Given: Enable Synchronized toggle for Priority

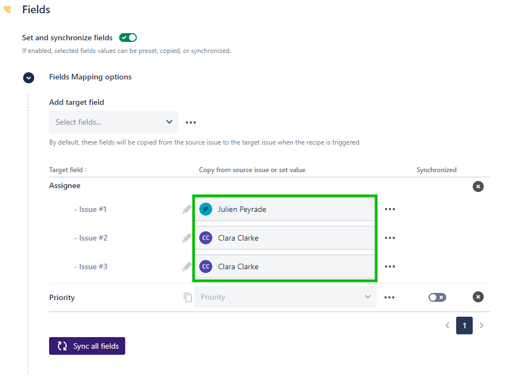Looking at the screenshot, I should (437, 297).
